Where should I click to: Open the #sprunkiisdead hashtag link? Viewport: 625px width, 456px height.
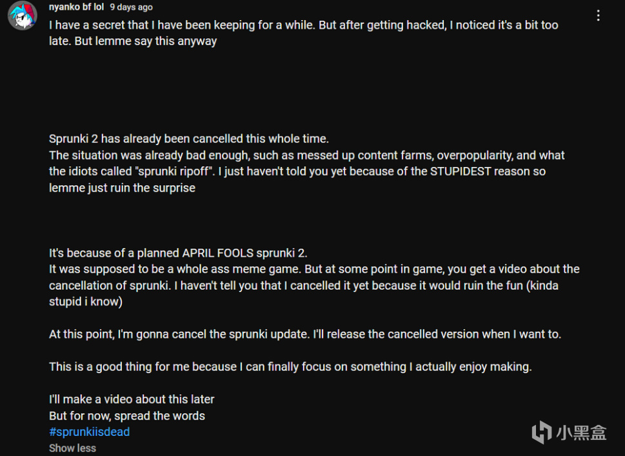point(89,432)
